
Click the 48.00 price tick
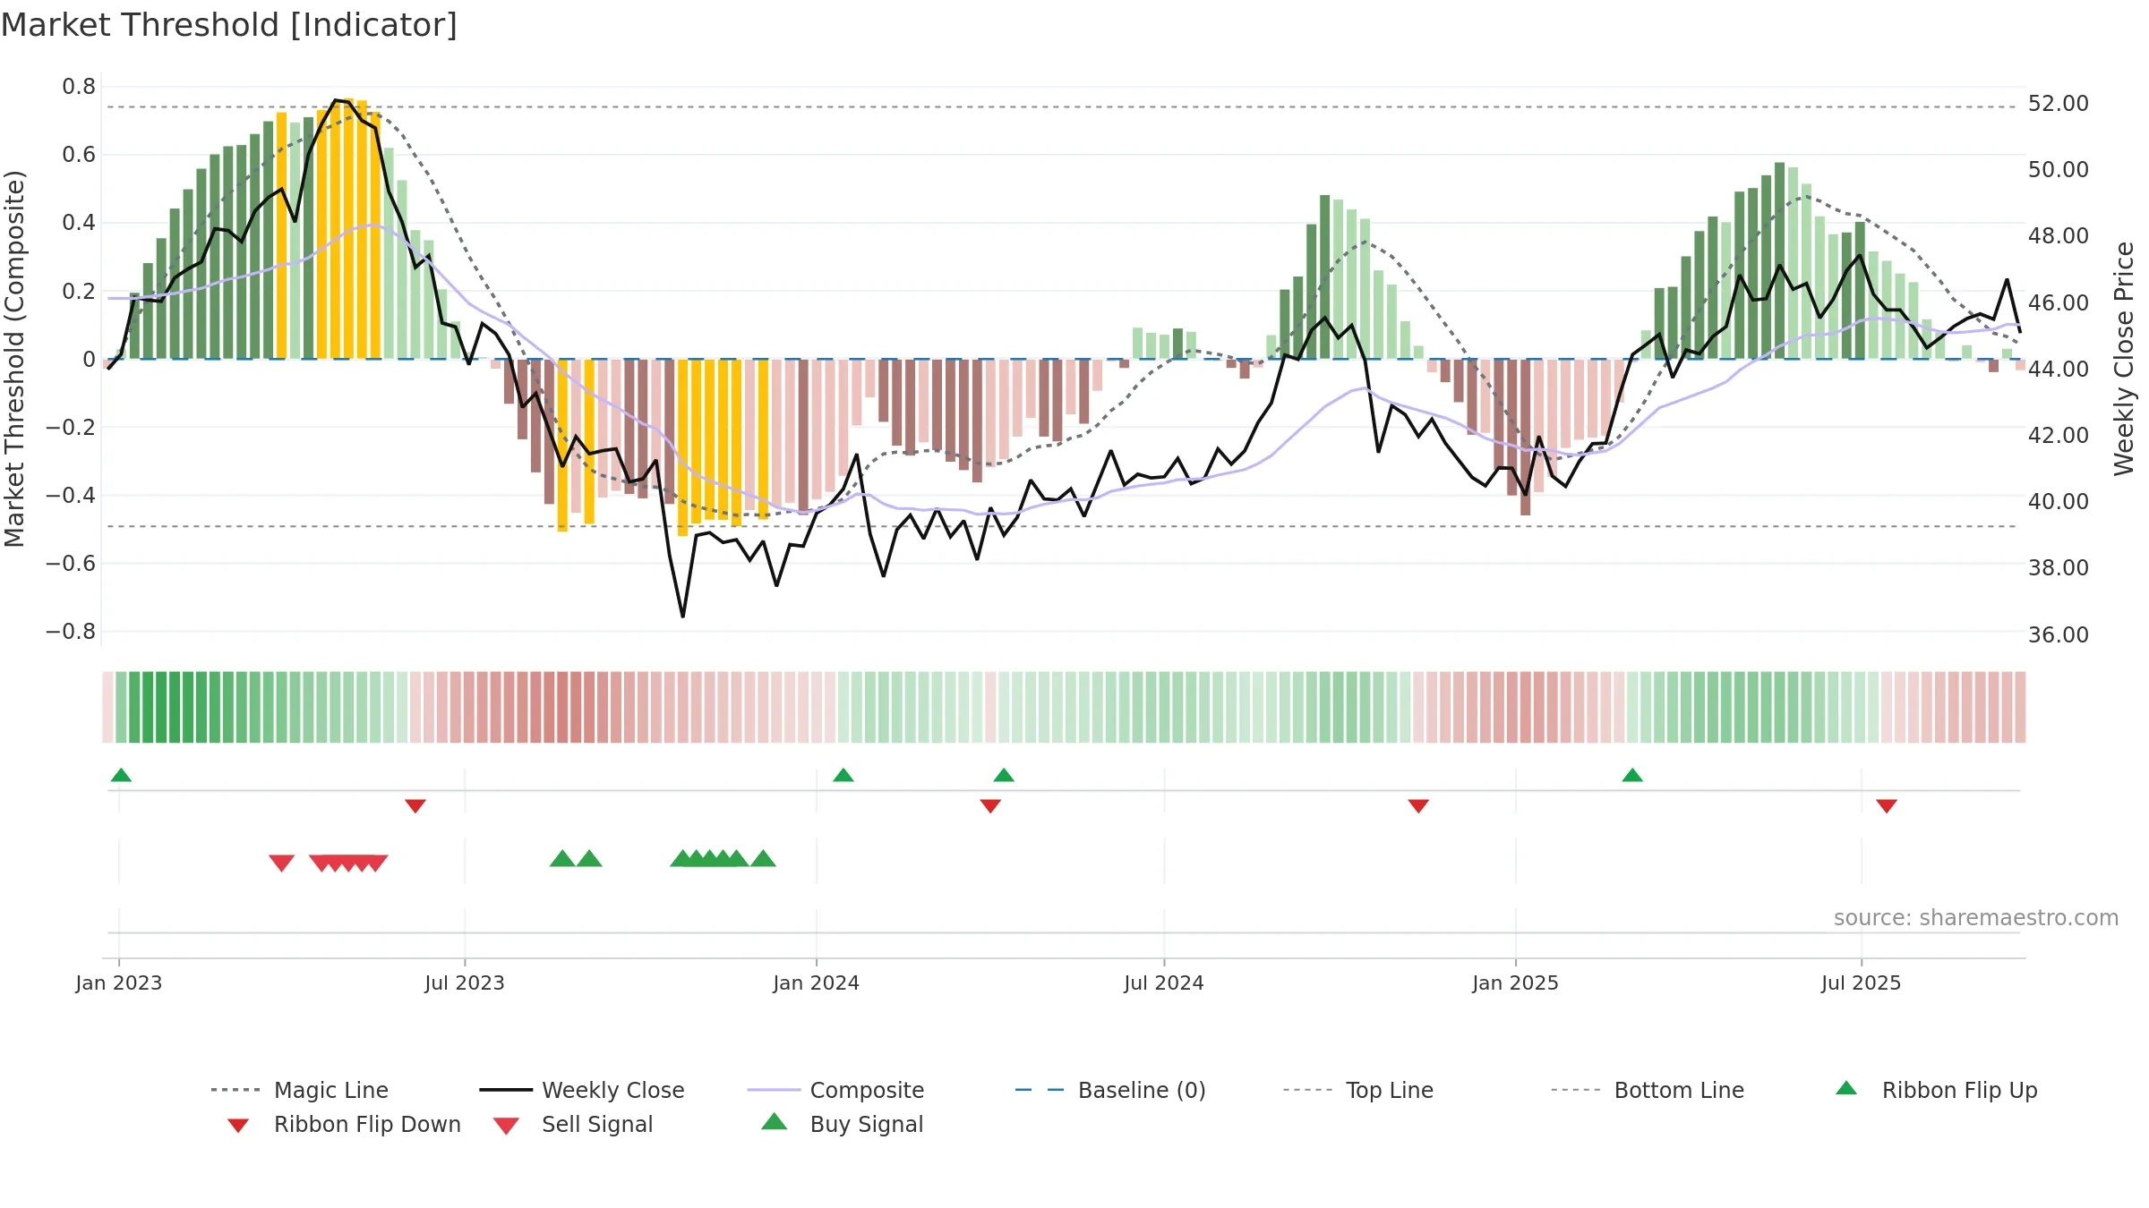click(2059, 236)
